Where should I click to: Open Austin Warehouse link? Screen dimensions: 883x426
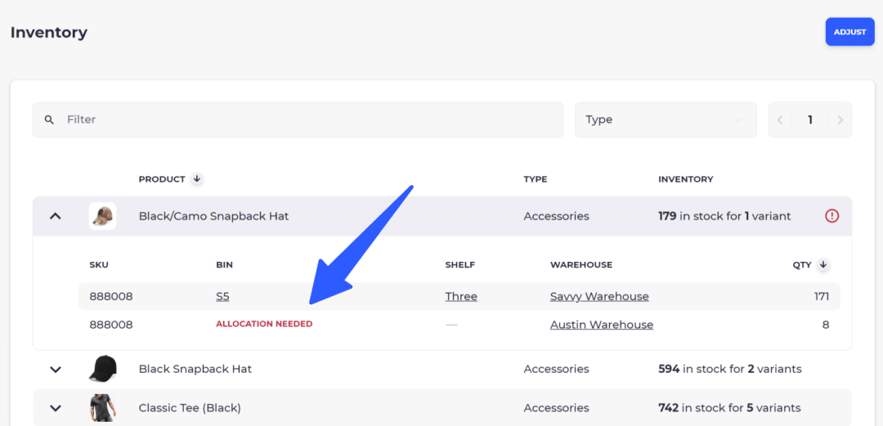(x=602, y=325)
